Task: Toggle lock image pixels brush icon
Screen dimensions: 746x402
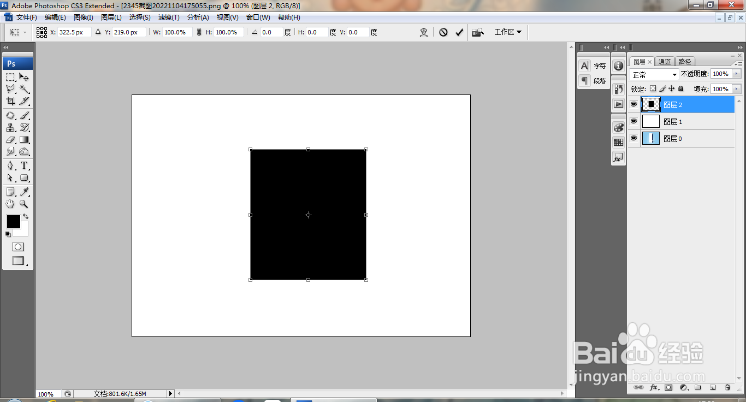Action: pos(662,88)
